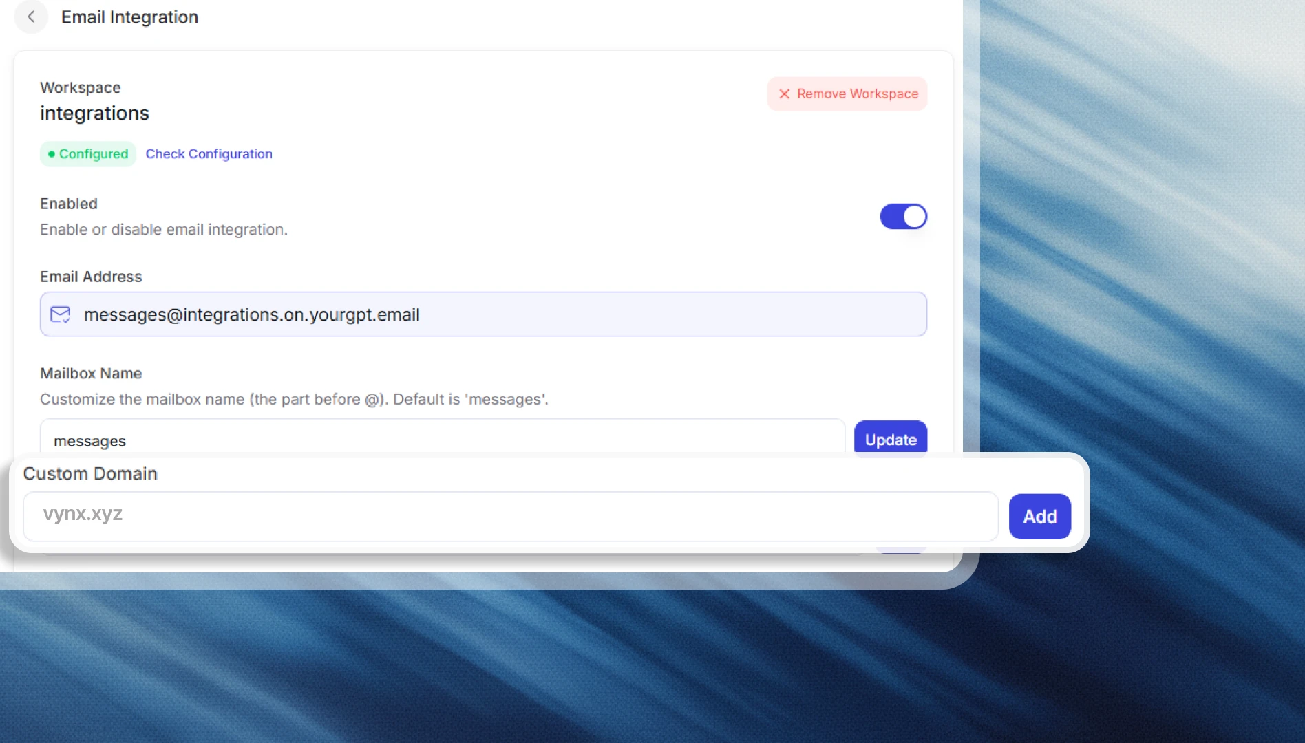Click the Email Integration page title

click(129, 17)
